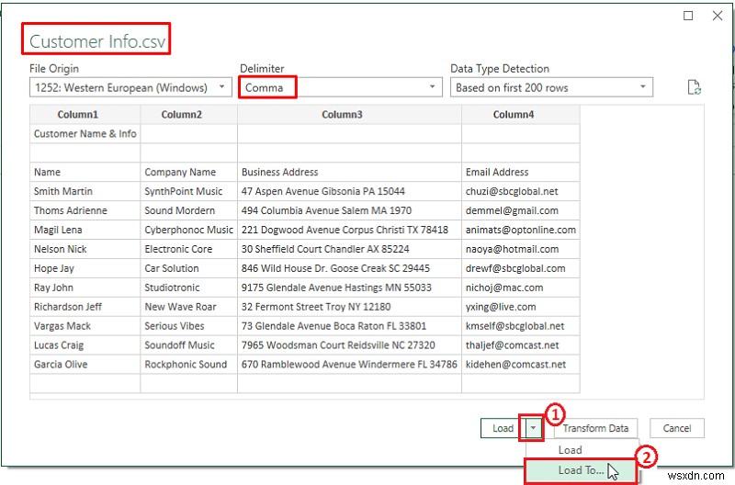
Task: Choose Load To... from the dropdown menu
Action: [582, 470]
